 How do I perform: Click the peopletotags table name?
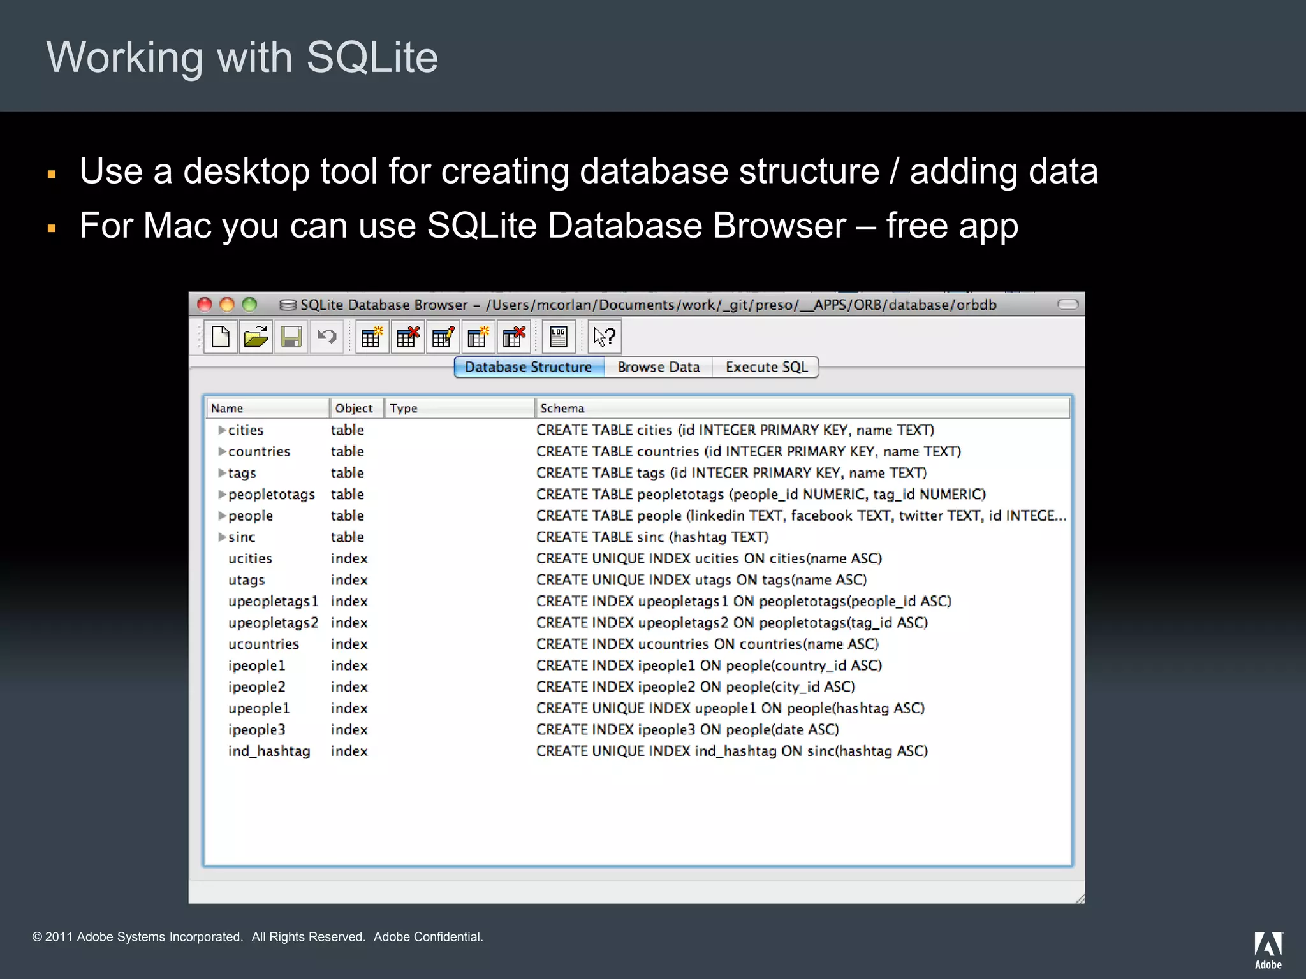click(x=272, y=495)
